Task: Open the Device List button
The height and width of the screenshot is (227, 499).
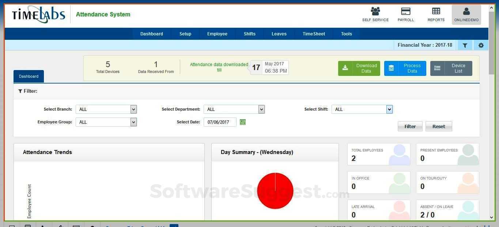Action: coord(451,68)
